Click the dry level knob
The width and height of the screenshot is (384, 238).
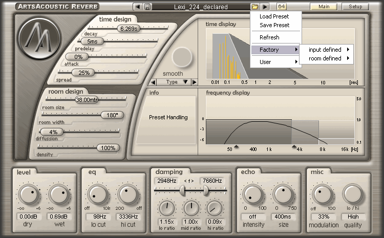[x=29, y=195]
